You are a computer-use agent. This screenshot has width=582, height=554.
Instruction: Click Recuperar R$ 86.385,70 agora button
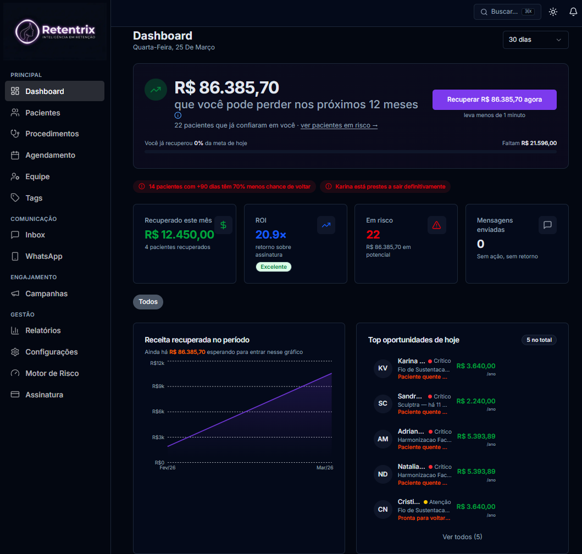(494, 99)
